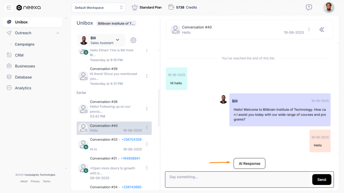Click the credits wallet icon
Image resolution: width=344 pixels, height=193 pixels.
171,7
